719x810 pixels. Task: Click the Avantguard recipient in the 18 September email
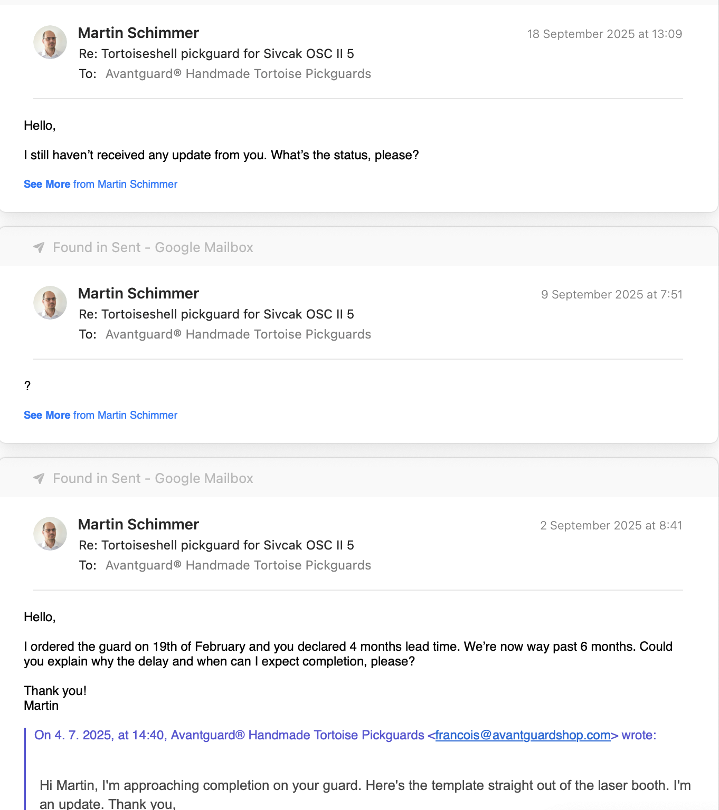(238, 74)
